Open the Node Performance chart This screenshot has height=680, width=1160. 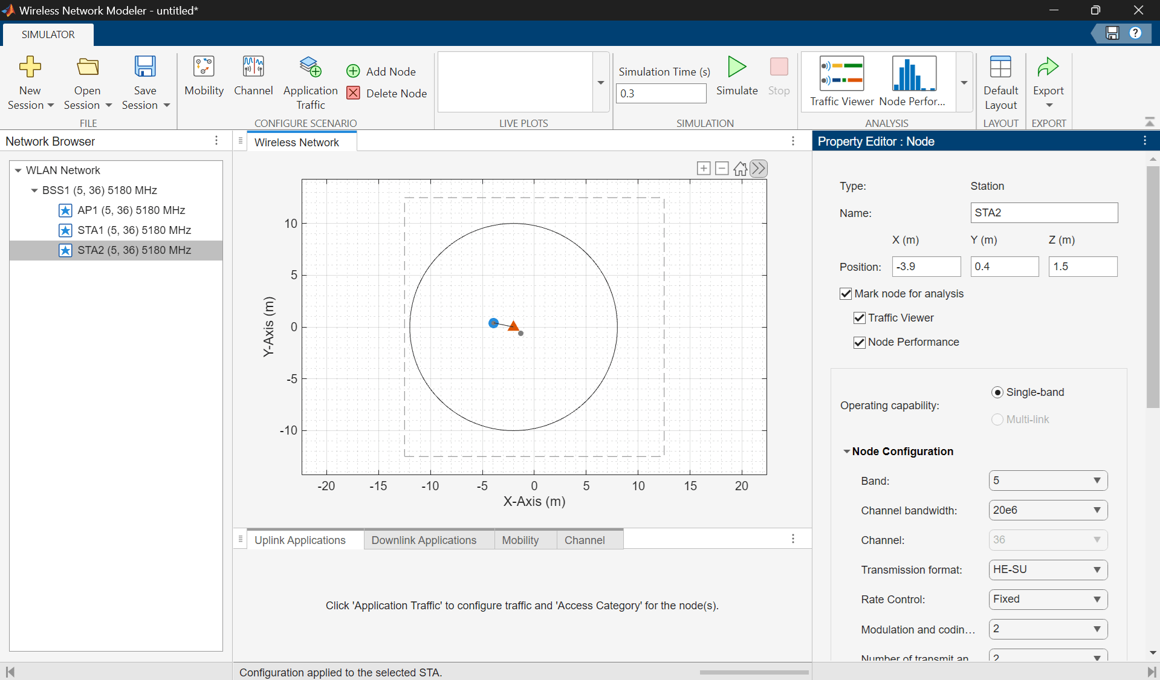(x=913, y=82)
